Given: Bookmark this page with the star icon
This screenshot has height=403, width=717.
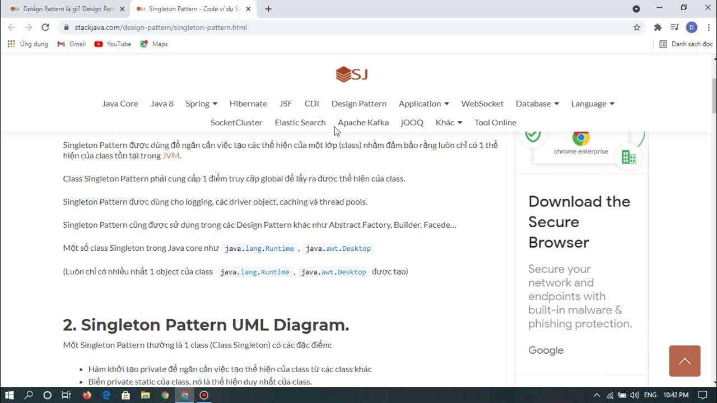Looking at the screenshot, I should (x=637, y=27).
